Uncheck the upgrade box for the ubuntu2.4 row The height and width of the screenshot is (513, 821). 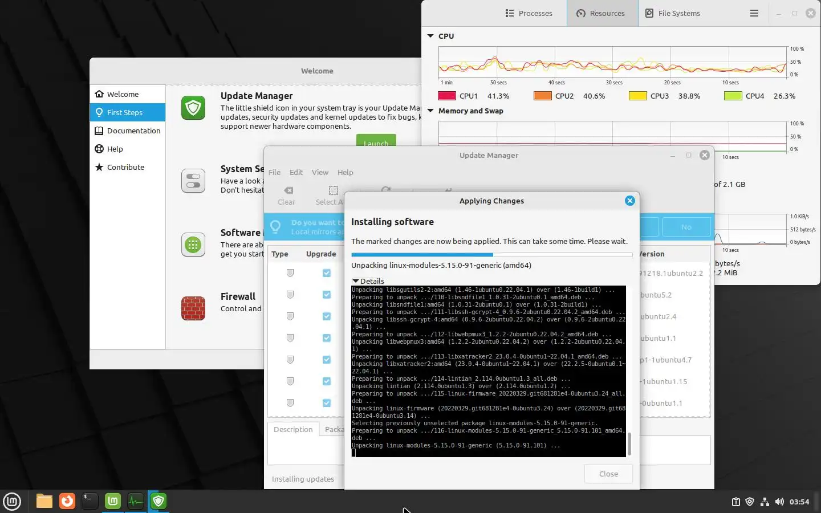click(327, 316)
